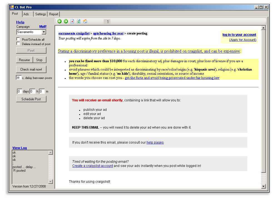Image resolution: width=278 pixels, height=200 pixels.
Task: Refresh the browser page icon
Action: (x=79, y=21)
